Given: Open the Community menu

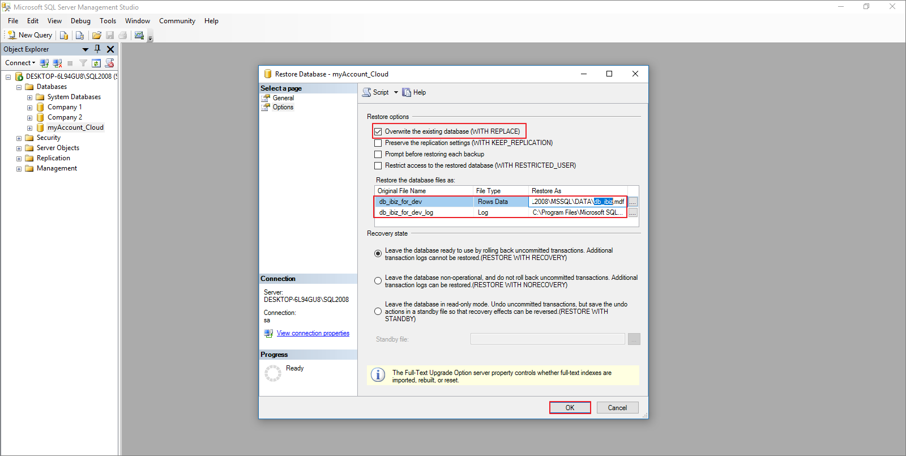Looking at the screenshot, I should pyautogui.click(x=177, y=21).
